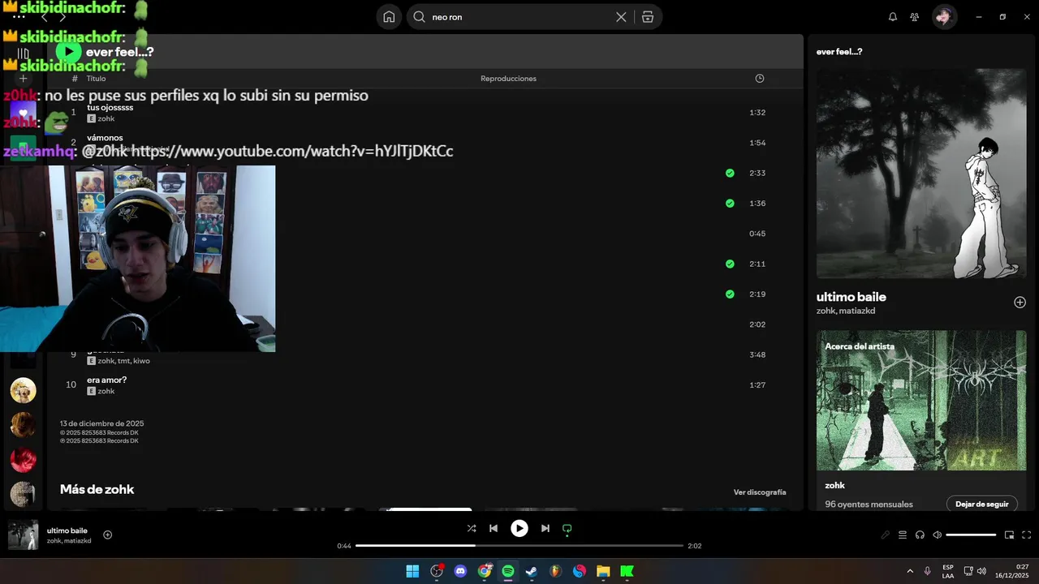Skip to the previous track
The width and height of the screenshot is (1039, 584).
494,528
